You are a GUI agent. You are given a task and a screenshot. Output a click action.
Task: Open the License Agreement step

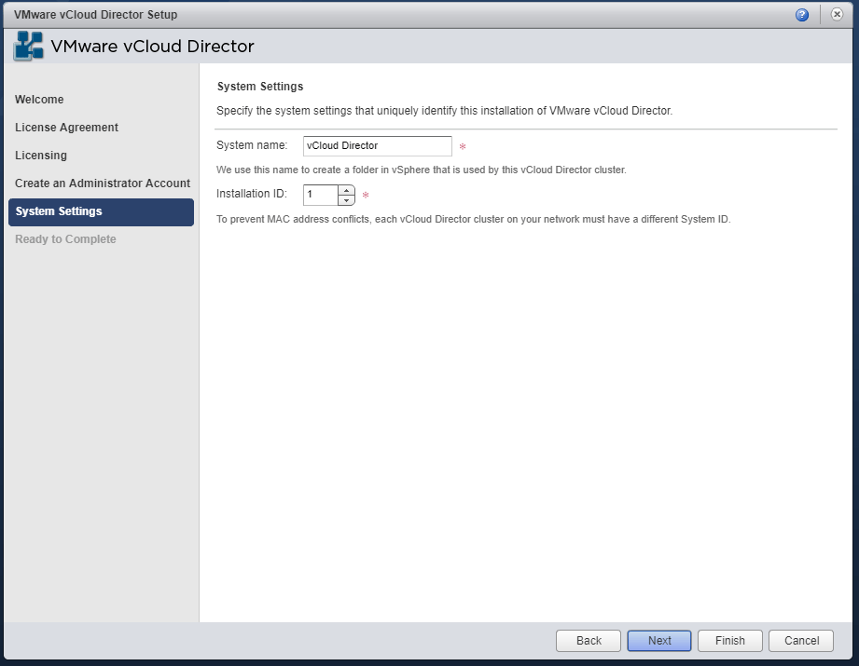[x=66, y=128]
